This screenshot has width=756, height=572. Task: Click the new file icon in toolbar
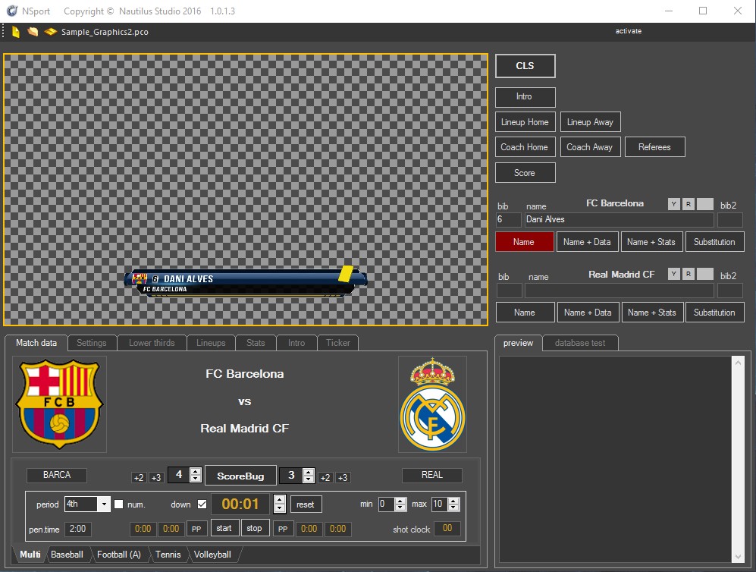16,32
